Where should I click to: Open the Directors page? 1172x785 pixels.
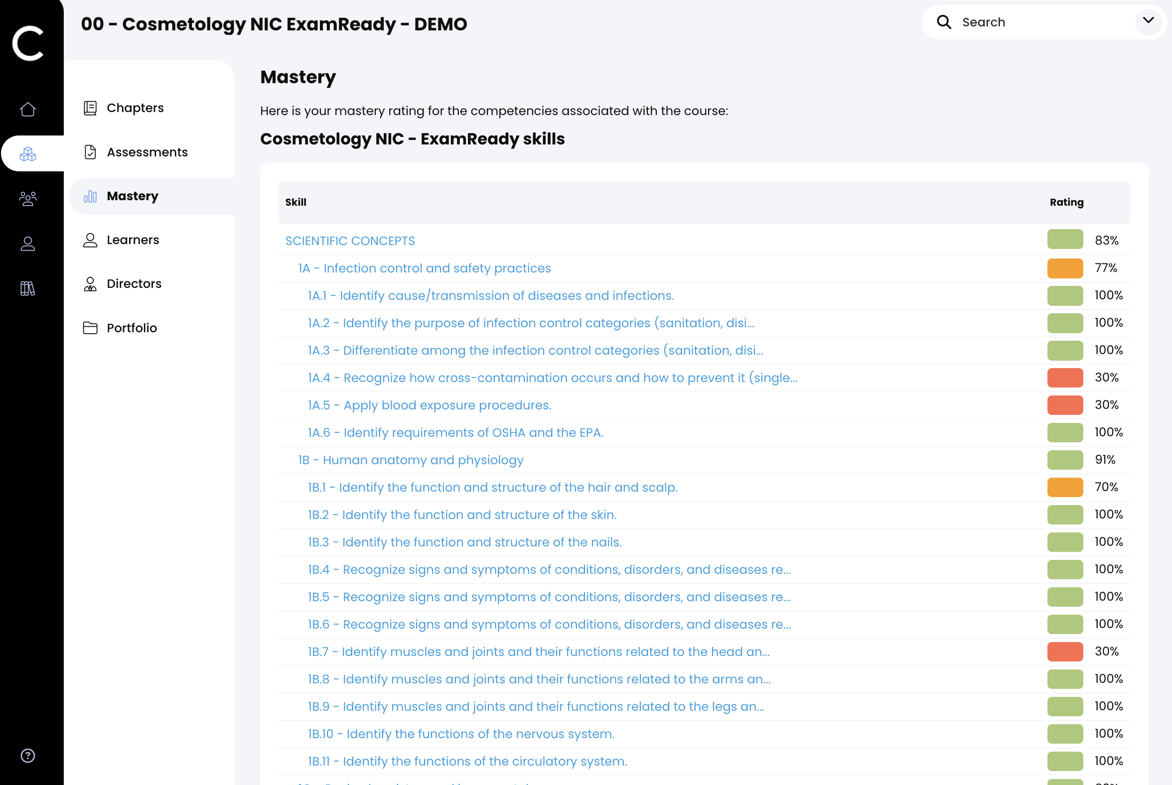point(134,284)
